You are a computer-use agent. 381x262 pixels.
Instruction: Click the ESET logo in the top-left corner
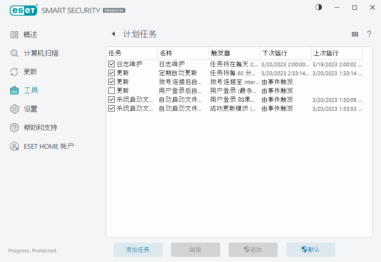click(23, 10)
